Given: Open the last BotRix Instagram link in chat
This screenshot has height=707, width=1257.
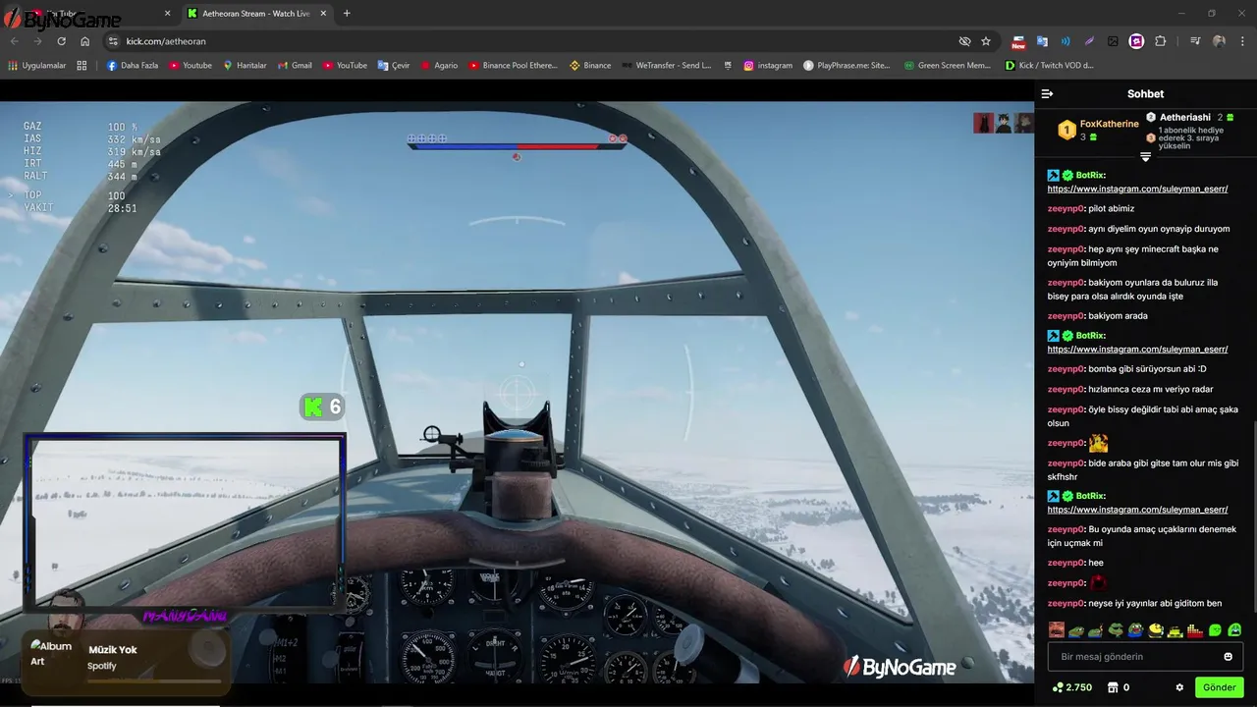Looking at the screenshot, I should (x=1137, y=510).
